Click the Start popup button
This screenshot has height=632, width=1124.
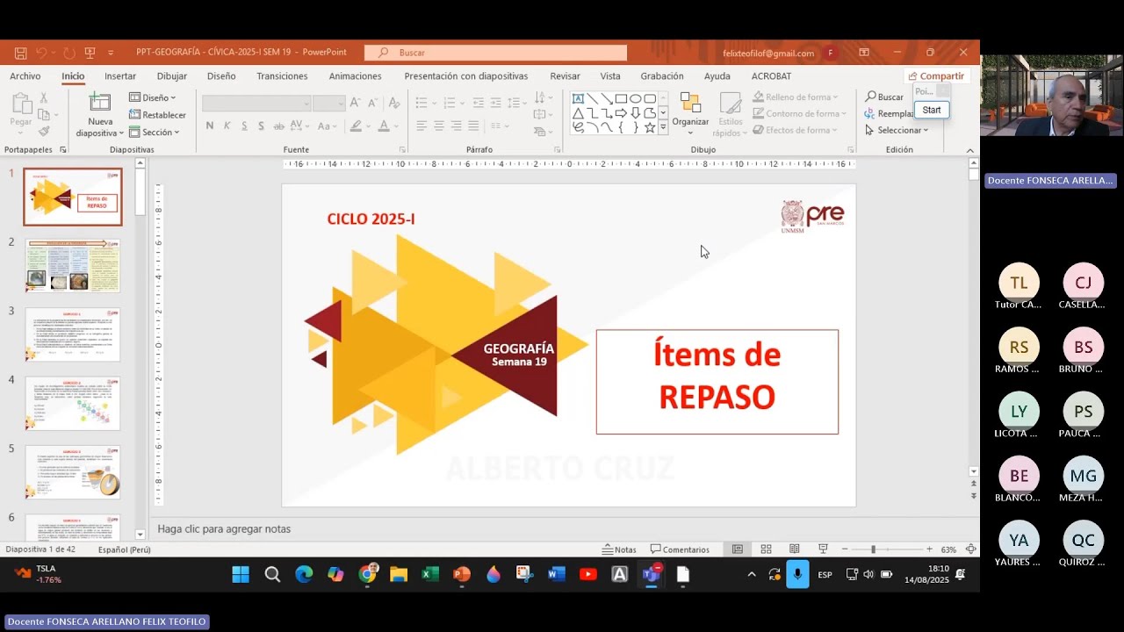point(932,110)
